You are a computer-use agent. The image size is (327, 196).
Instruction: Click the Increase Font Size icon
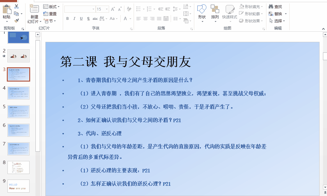click(112, 9)
